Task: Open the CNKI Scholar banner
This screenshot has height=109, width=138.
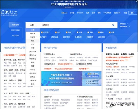Action: click(92, 75)
